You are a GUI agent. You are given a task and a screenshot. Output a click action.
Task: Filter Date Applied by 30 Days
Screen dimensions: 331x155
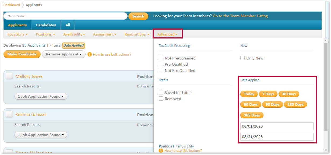click(289, 94)
